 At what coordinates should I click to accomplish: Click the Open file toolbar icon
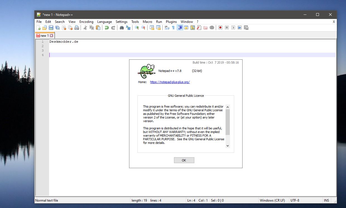pos(45,28)
